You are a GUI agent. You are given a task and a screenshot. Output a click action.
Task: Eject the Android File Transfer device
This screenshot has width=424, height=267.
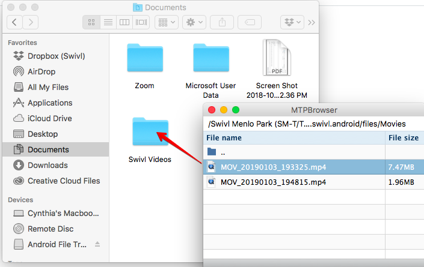pos(97,245)
